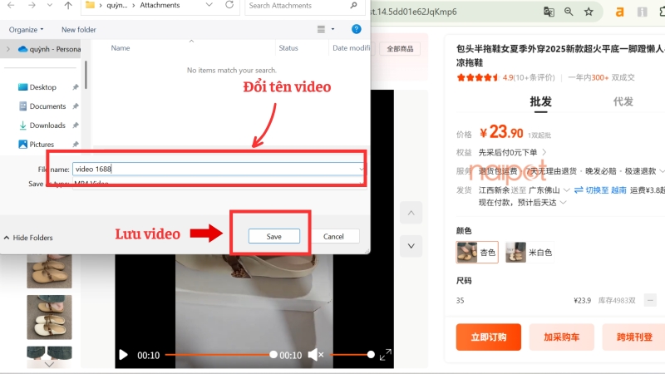Unpin Downloads from quick access
Viewport: 665px width, 374px height.
point(76,125)
